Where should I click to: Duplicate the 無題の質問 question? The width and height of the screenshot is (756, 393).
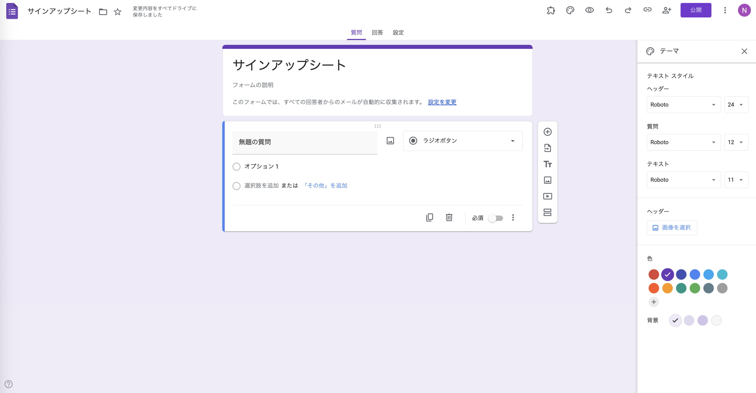tap(430, 217)
